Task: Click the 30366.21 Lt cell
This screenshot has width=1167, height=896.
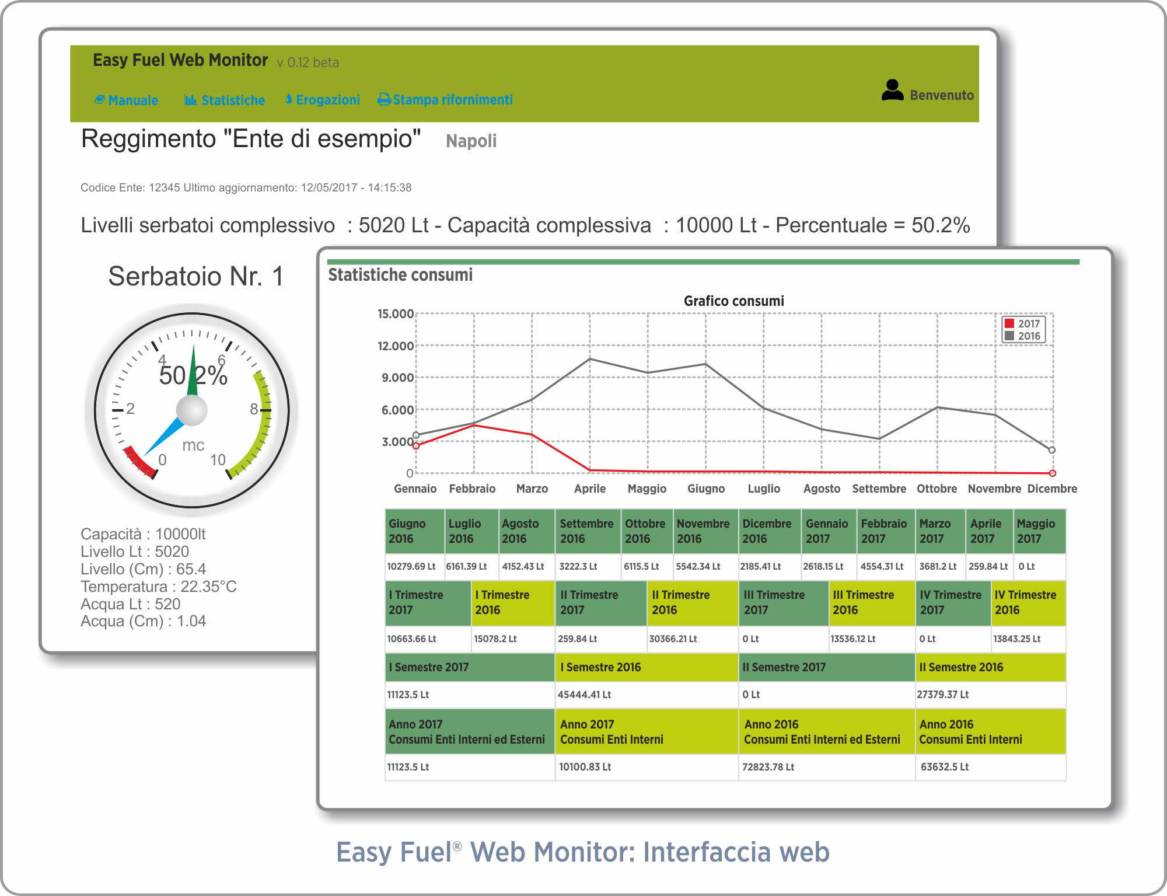Action: point(693,639)
